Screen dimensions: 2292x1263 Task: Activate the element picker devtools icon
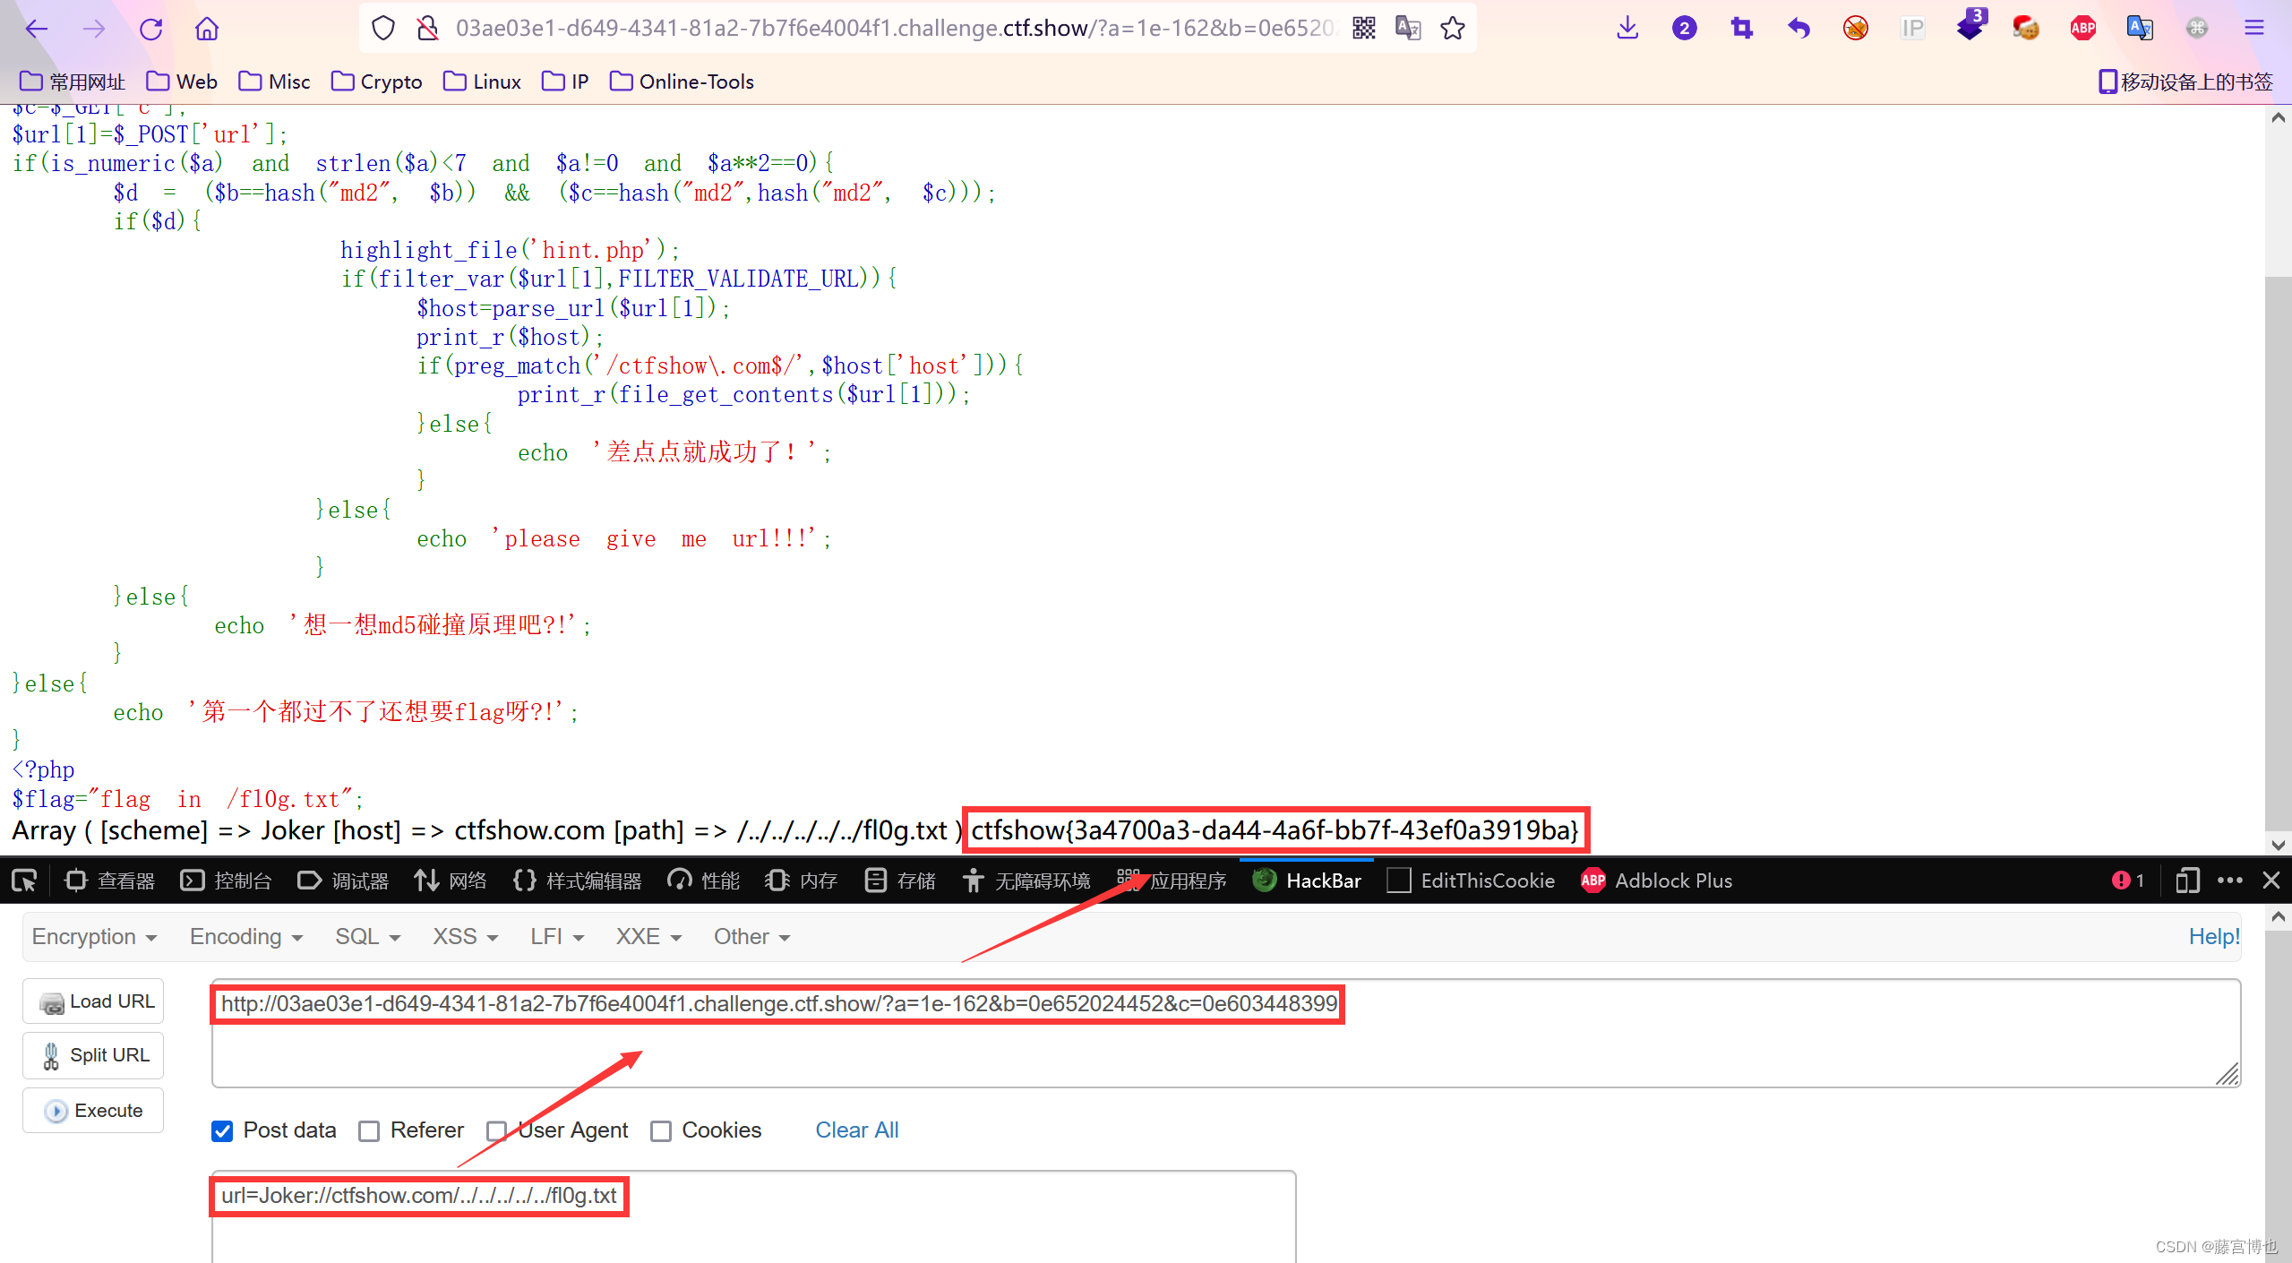24,881
